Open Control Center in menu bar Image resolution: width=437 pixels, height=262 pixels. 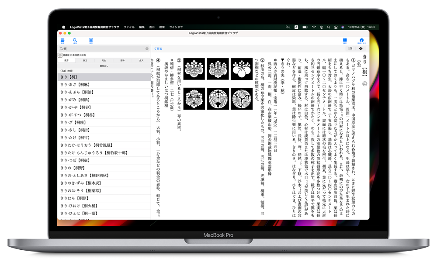[336, 27]
